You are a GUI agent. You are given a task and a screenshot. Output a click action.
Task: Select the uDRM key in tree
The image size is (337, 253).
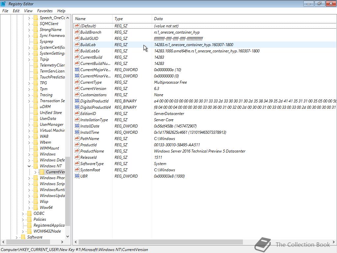[45, 107]
